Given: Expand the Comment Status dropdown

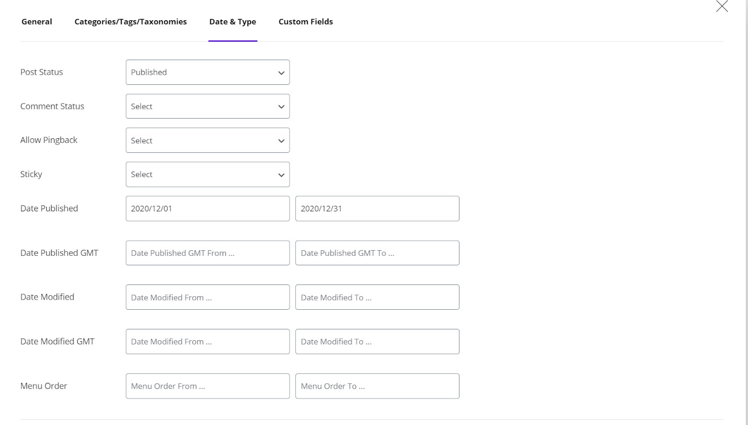Looking at the screenshot, I should (x=208, y=106).
